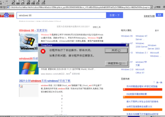Open related link 'Windows 2000 Server'

coord(141,45)
